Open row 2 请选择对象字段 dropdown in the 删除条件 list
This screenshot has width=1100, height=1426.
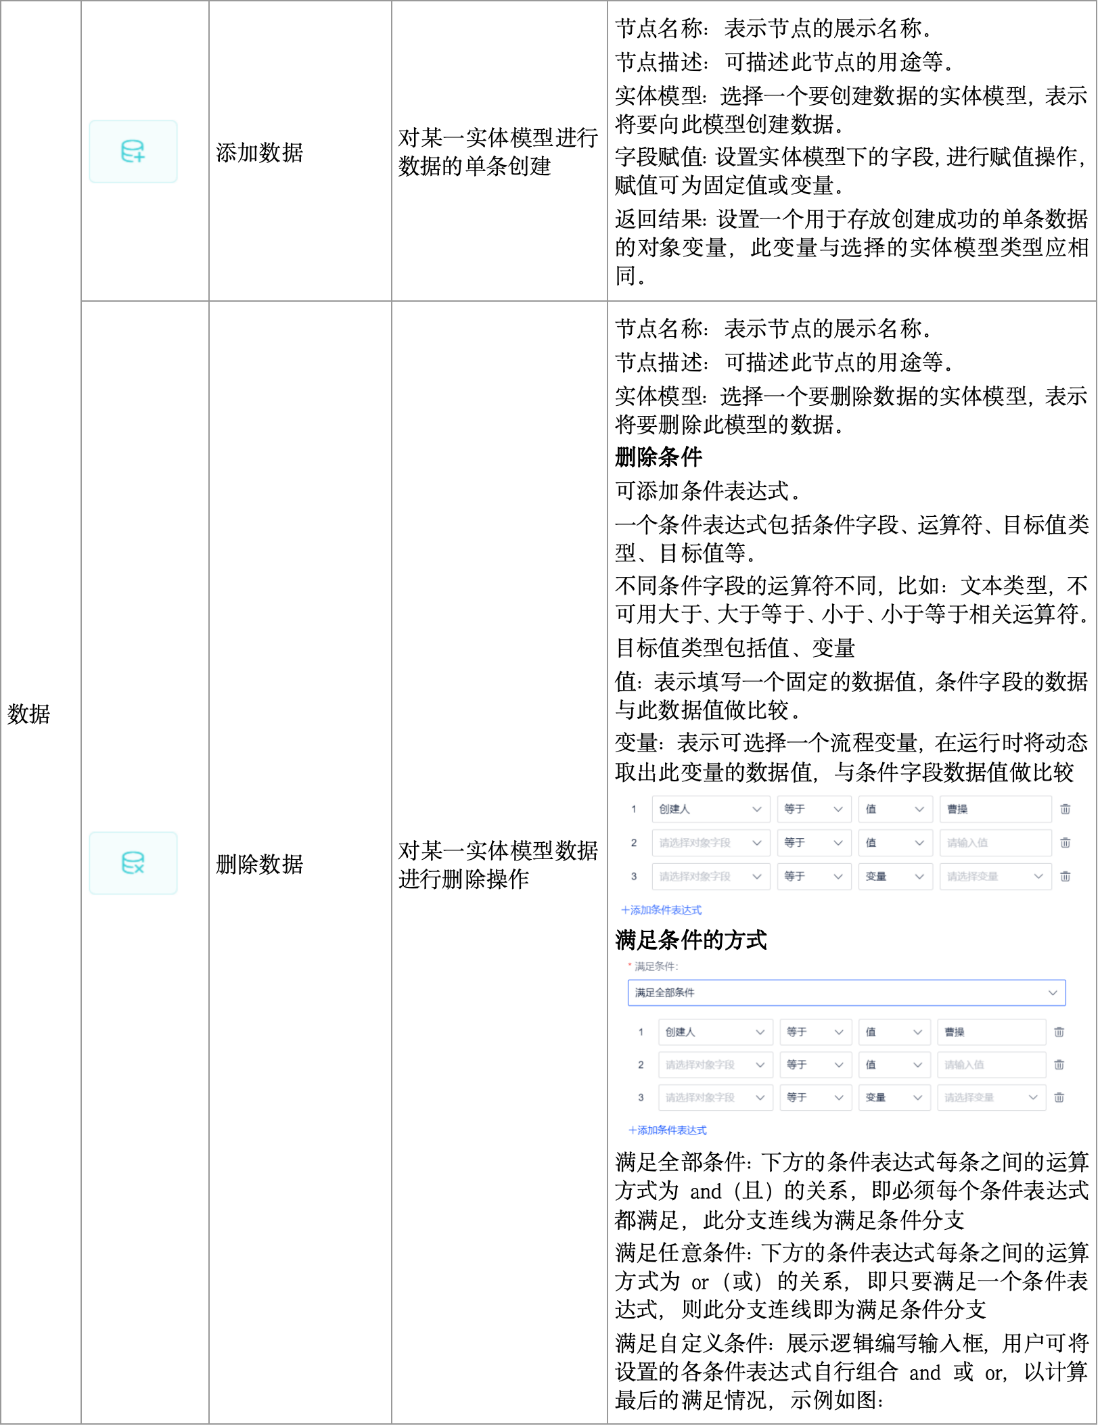(x=711, y=843)
